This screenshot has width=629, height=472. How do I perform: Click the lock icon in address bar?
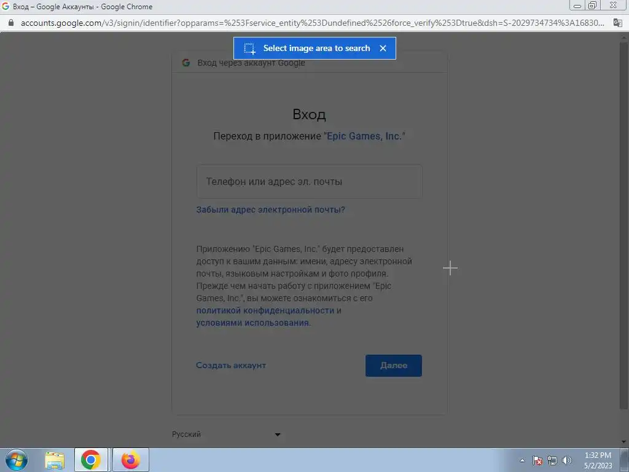pos(11,23)
